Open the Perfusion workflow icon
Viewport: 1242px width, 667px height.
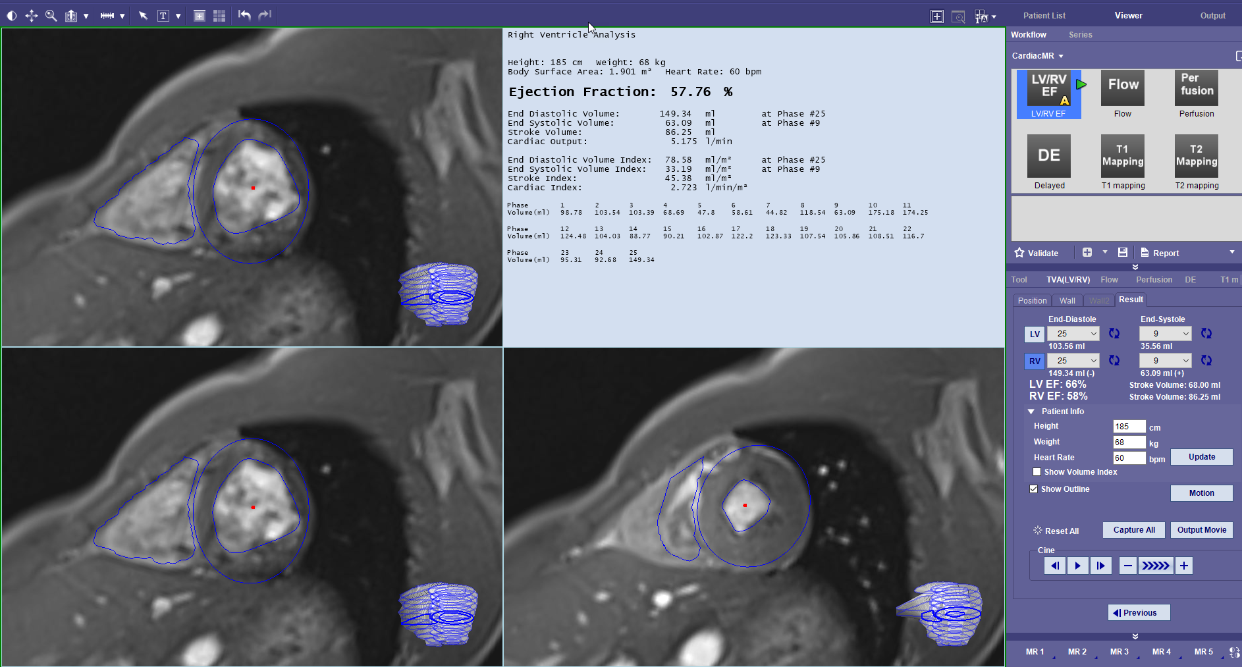click(x=1196, y=88)
